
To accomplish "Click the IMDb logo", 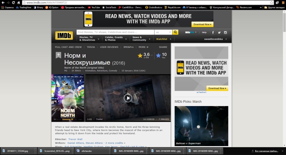I will (x=64, y=35).
